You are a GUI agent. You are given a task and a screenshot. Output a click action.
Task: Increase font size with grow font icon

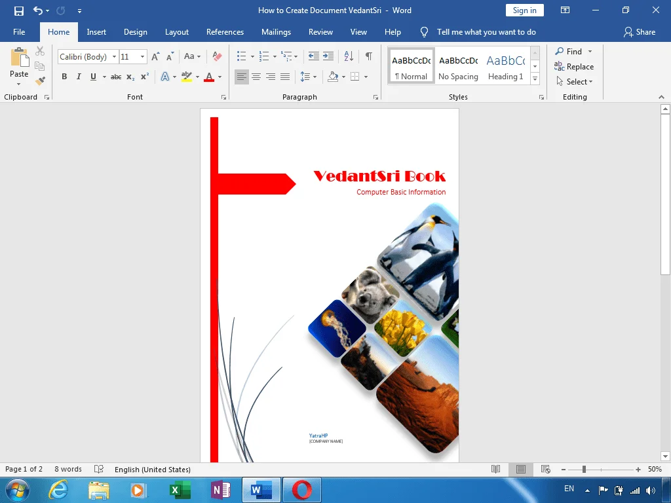pos(155,56)
